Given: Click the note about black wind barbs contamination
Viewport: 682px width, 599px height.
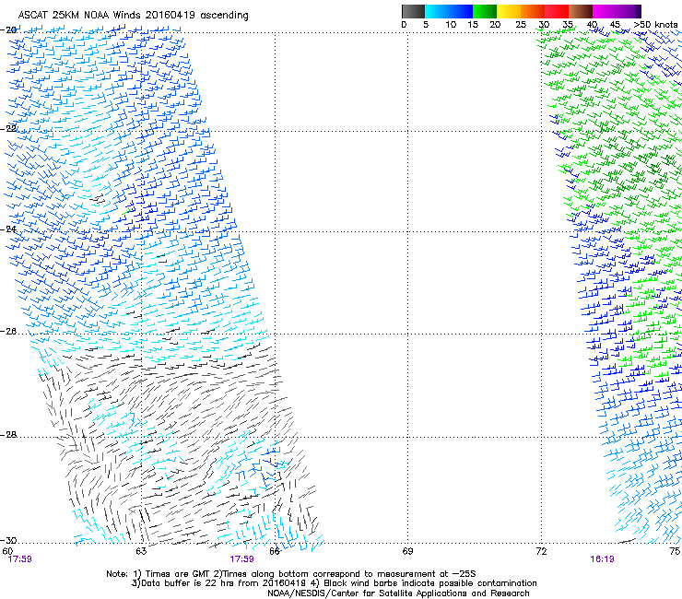Looking at the screenshot, I should tap(430, 583).
